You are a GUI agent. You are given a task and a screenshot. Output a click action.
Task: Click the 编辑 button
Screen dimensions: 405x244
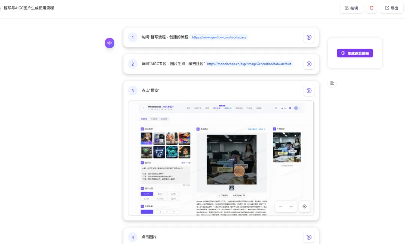351,8
